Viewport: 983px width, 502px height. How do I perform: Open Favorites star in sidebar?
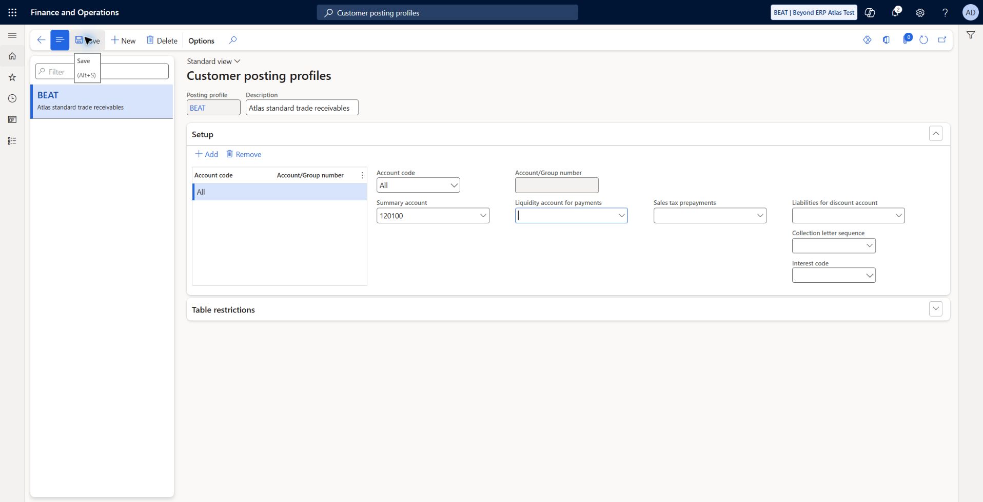[x=12, y=77]
